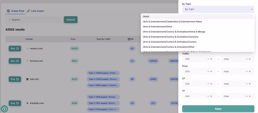The height and width of the screenshot is (113, 258).
Task: Open Topic 1 Politics tag for inkl.com
Action: [103, 73]
